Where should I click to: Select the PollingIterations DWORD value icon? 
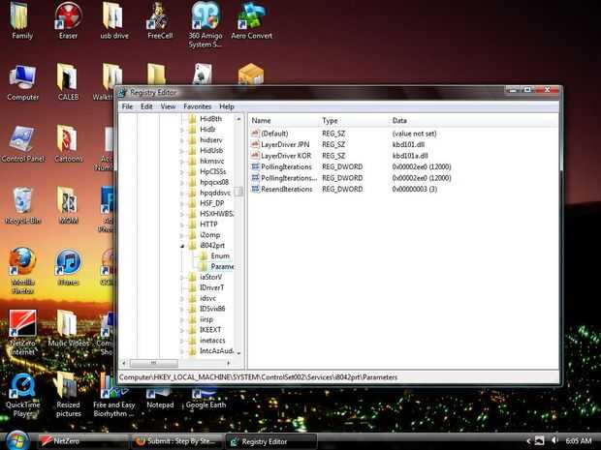click(x=255, y=166)
